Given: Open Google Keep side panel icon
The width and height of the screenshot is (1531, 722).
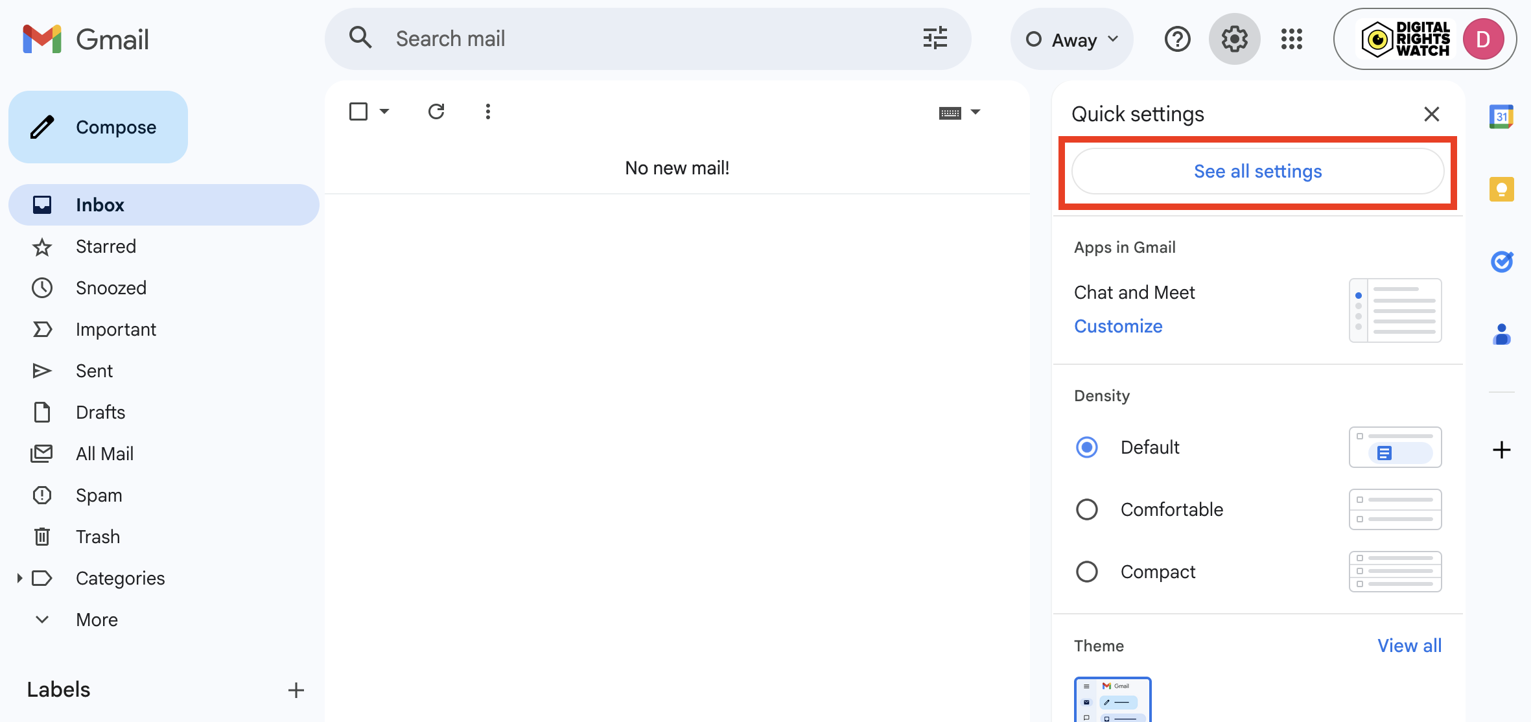Looking at the screenshot, I should pyautogui.click(x=1501, y=189).
